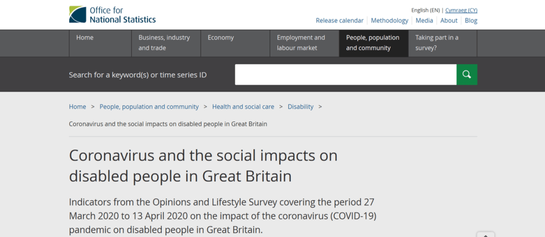Click the Office for National Statistics logo

112,14
